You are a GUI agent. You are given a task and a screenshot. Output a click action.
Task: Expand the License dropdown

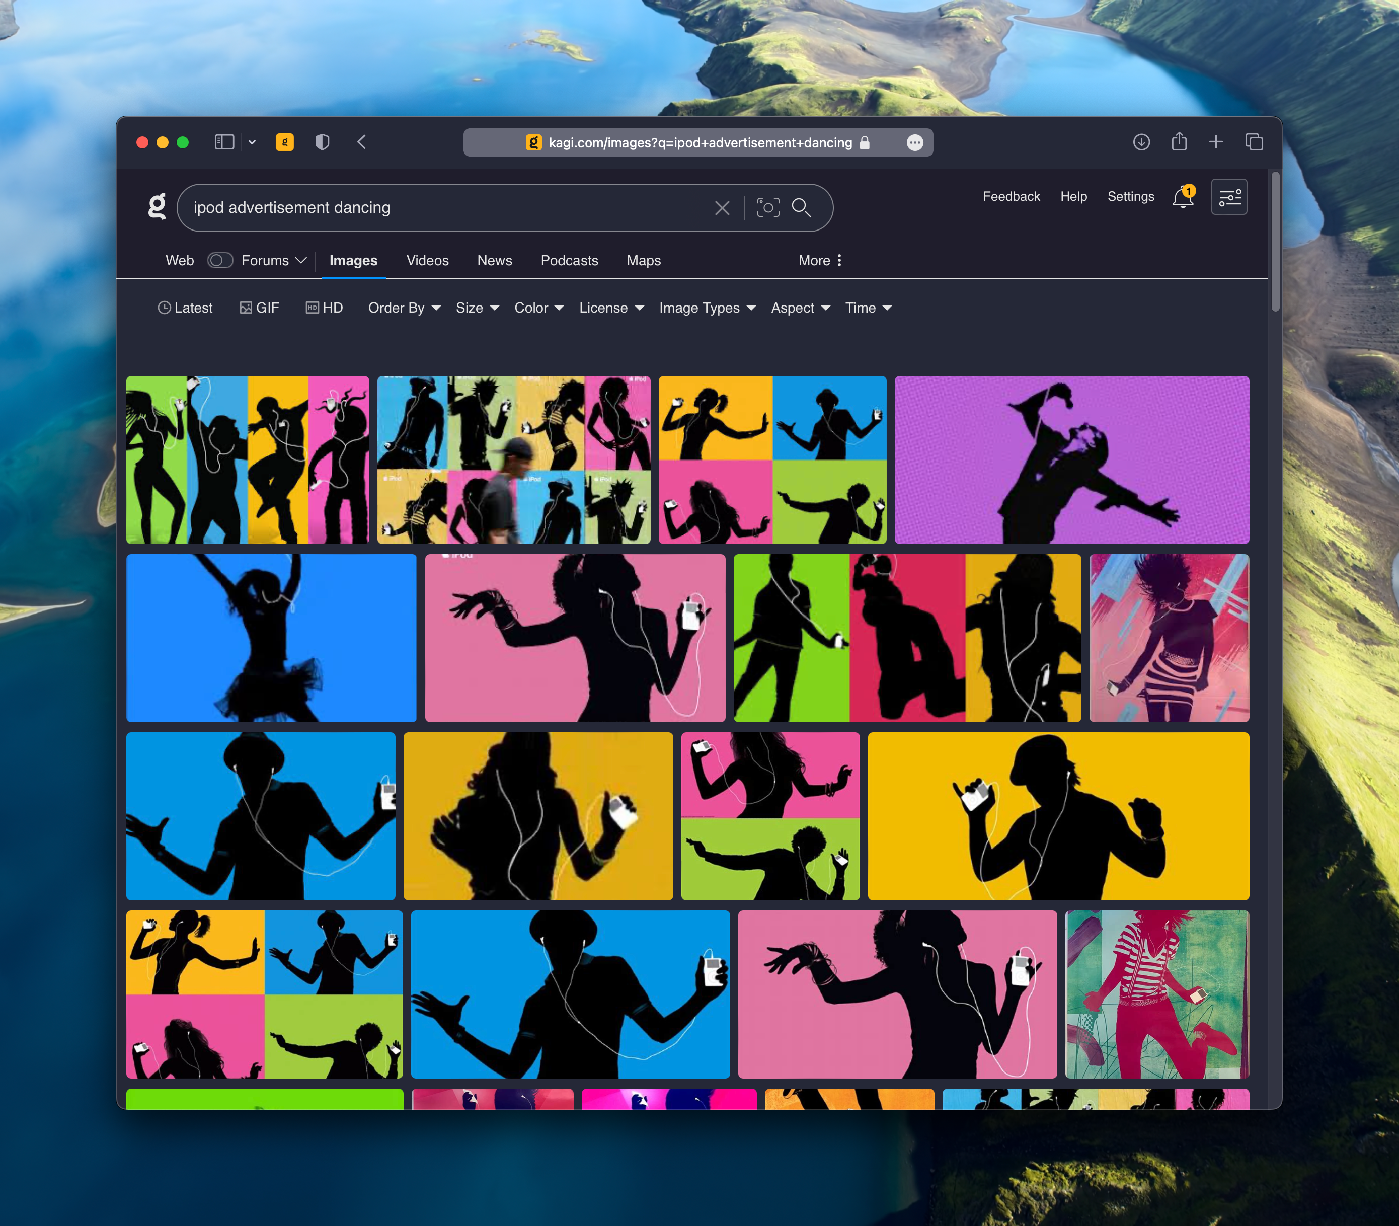click(611, 308)
